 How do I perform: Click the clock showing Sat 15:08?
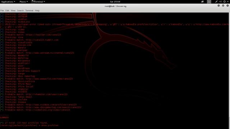[x=115, y=2]
